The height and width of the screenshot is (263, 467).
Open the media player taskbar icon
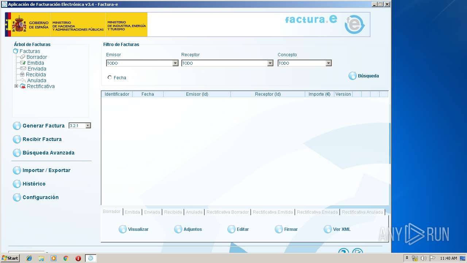[x=54, y=258]
